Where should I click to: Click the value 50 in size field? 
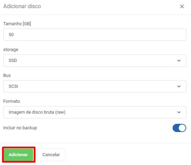tap(11, 35)
